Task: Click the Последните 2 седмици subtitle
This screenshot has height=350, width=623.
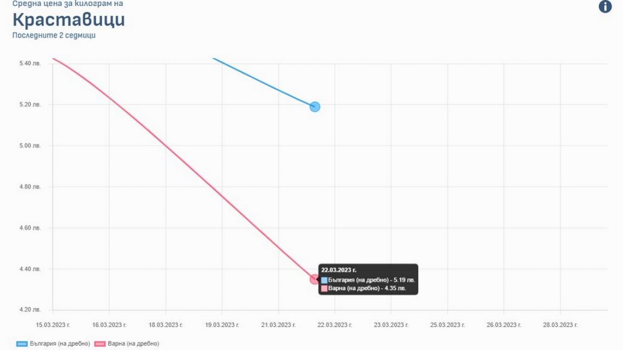Action: (x=54, y=36)
